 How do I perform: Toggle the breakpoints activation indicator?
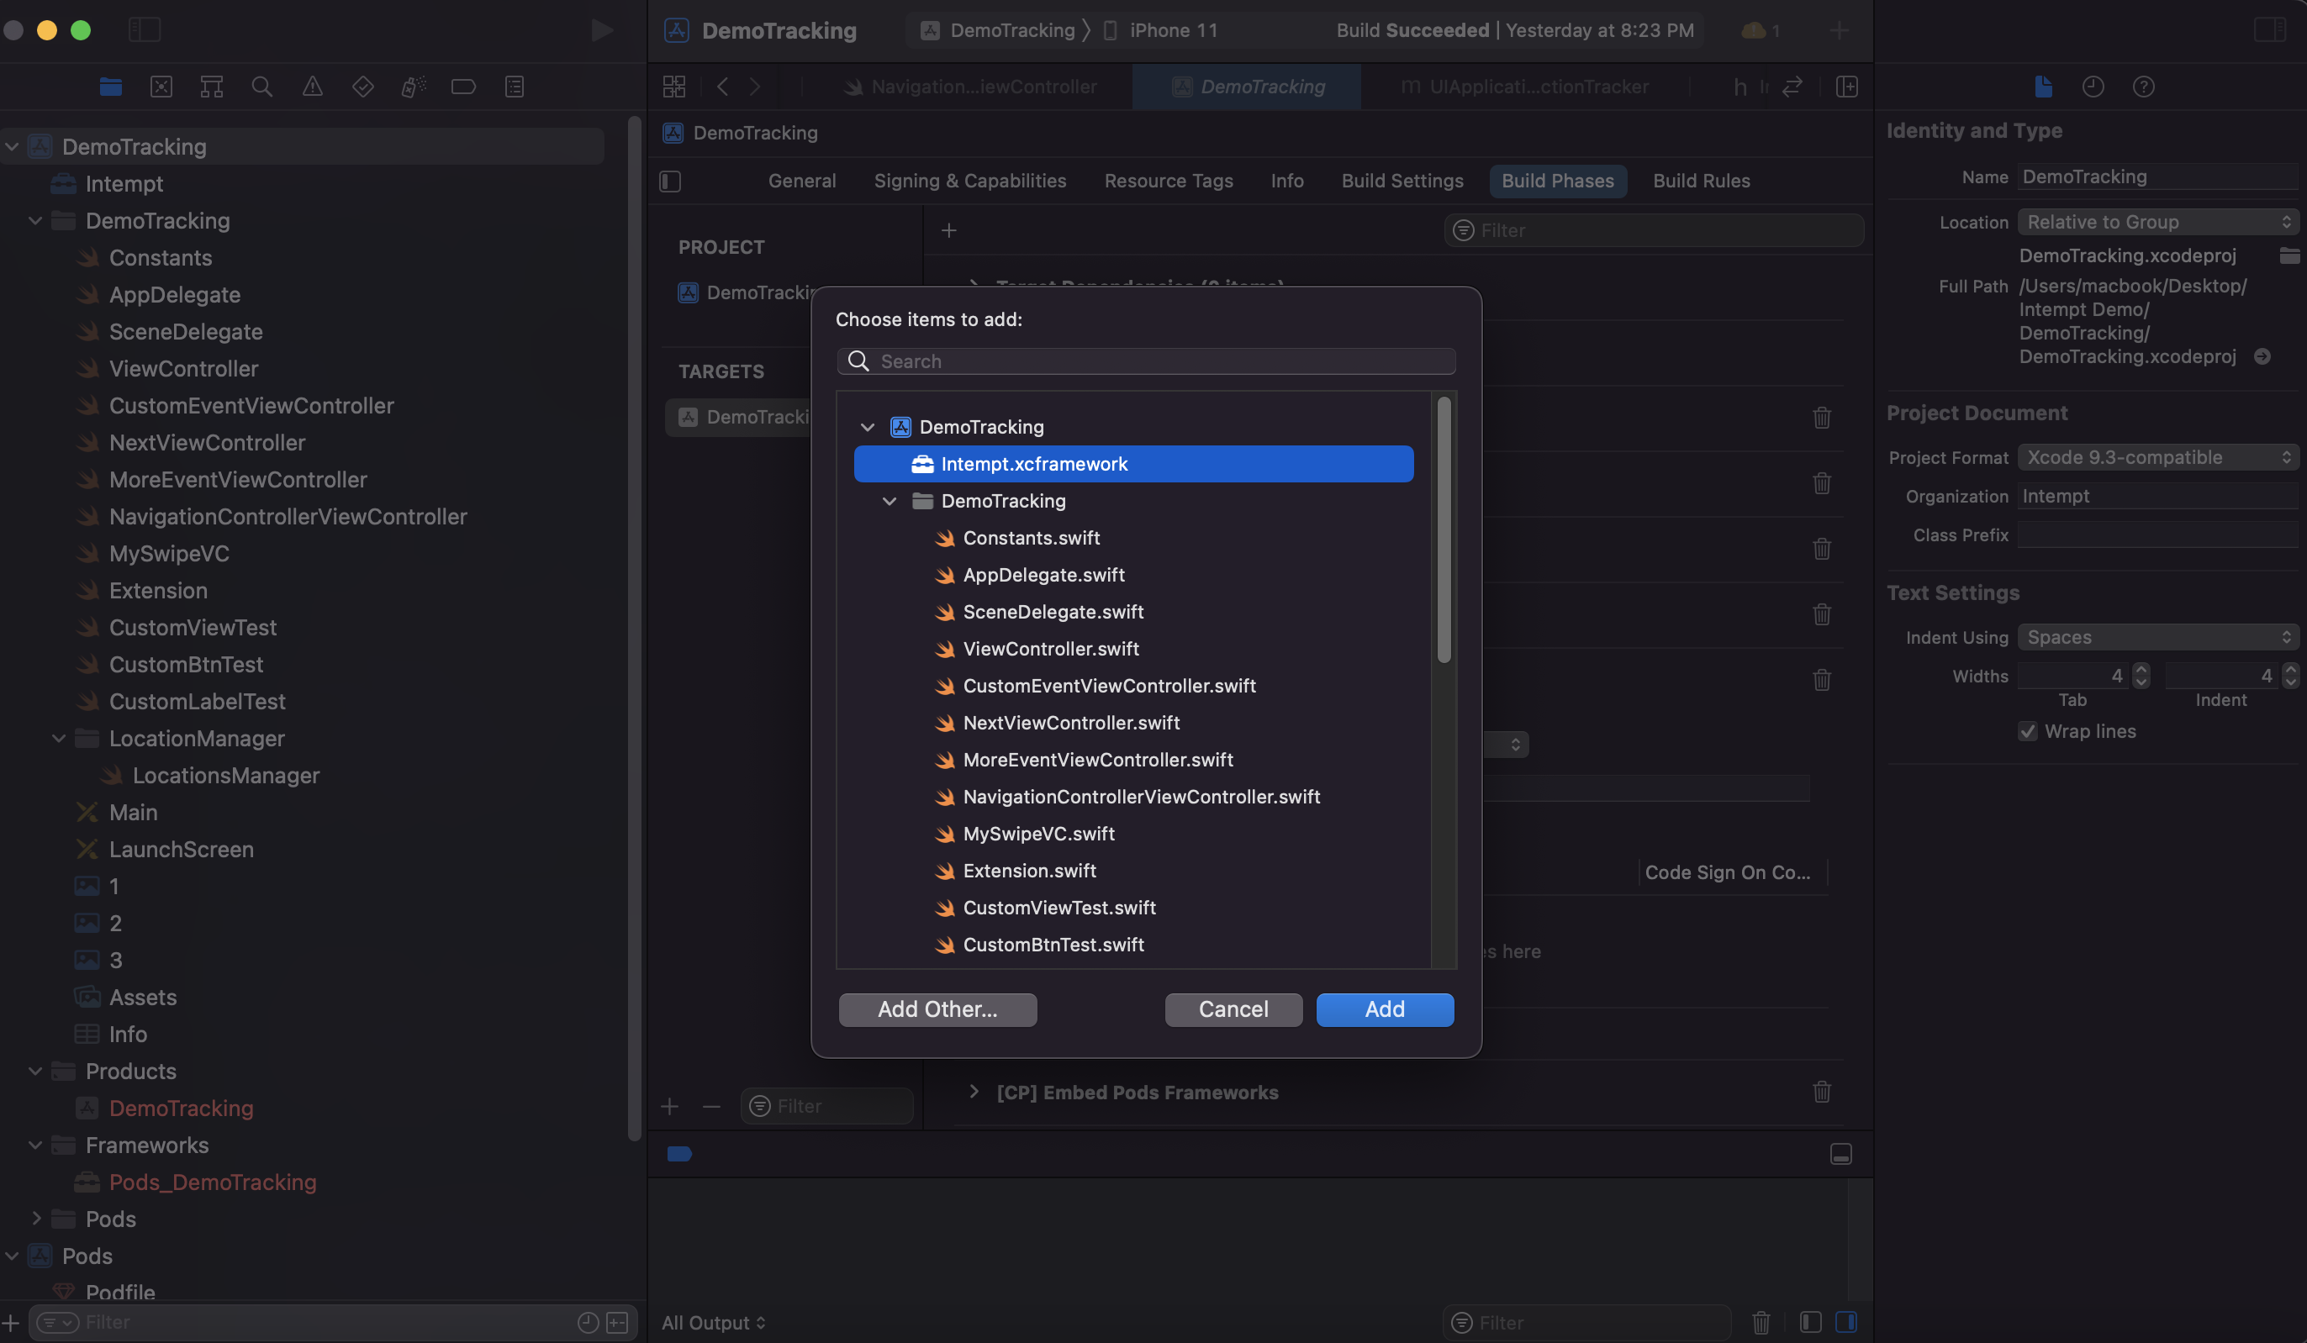(x=679, y=1154)
